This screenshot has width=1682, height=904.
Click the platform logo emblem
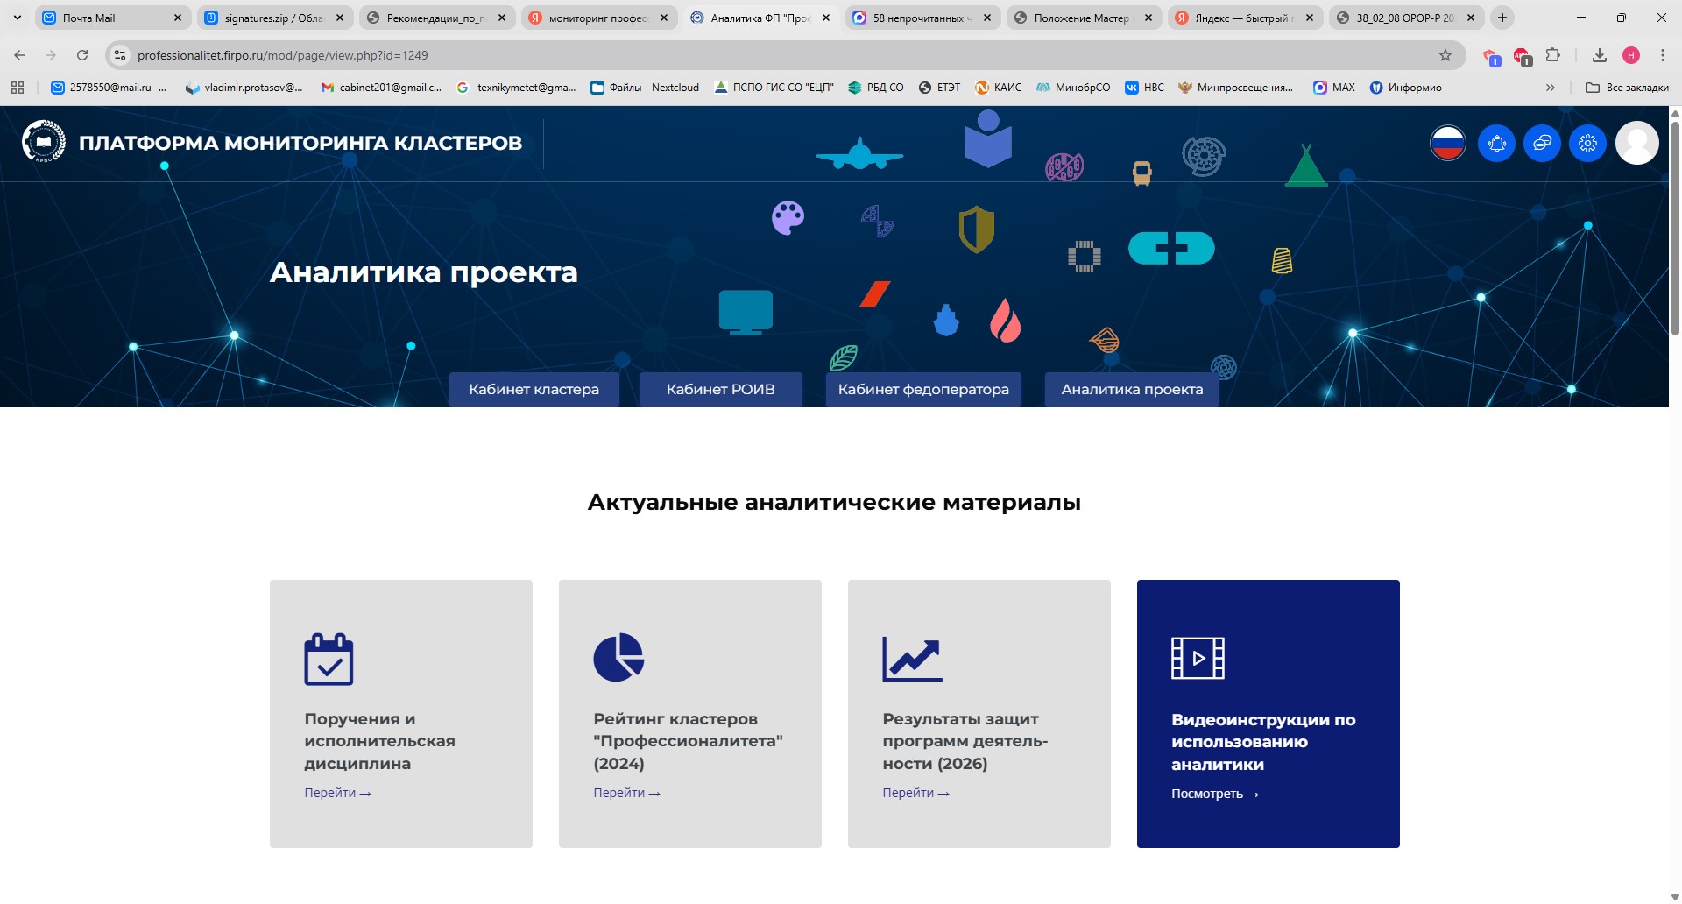(x=43, y=142)
